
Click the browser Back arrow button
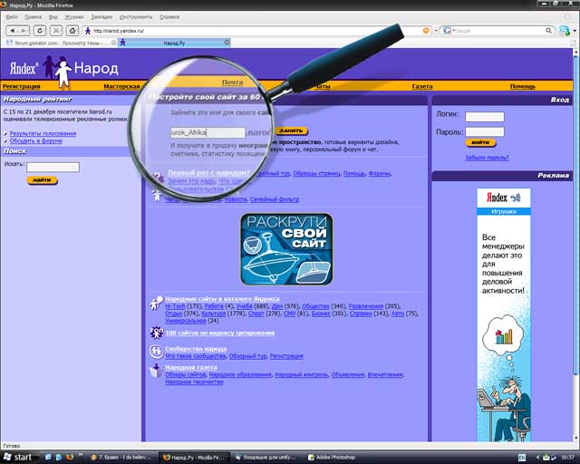(13, 31)
